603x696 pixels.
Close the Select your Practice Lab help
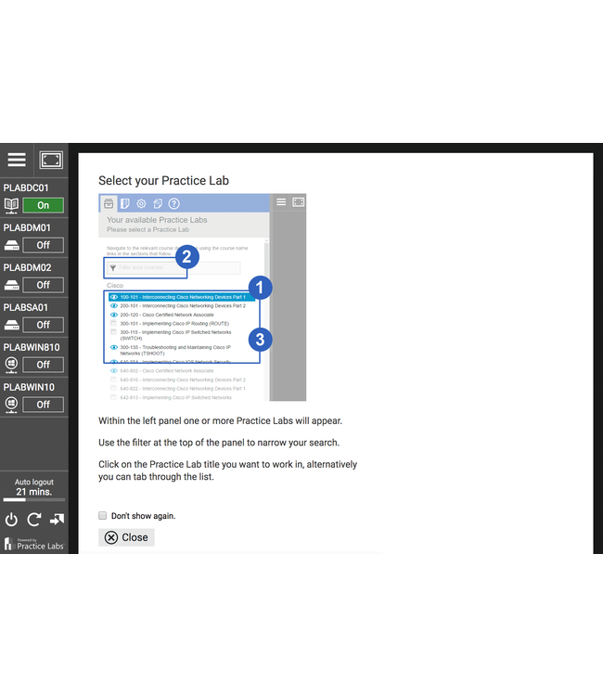point(126,537)
